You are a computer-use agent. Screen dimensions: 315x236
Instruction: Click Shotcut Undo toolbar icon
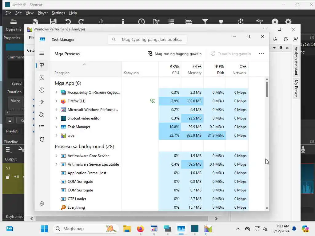(68, 22)
